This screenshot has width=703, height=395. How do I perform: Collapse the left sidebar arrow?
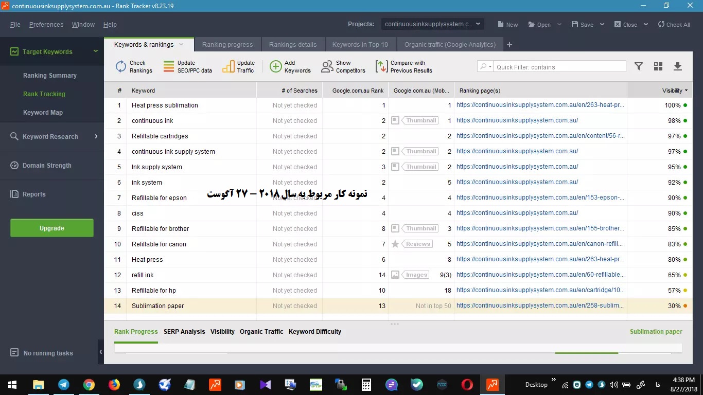pos(101,352)
